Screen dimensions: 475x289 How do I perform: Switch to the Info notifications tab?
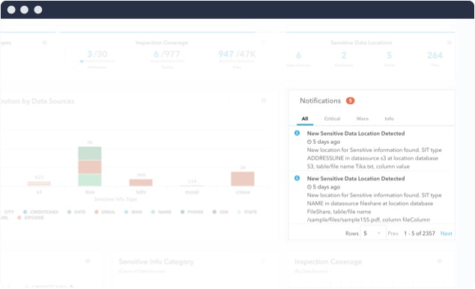click(x=389, y=118)
